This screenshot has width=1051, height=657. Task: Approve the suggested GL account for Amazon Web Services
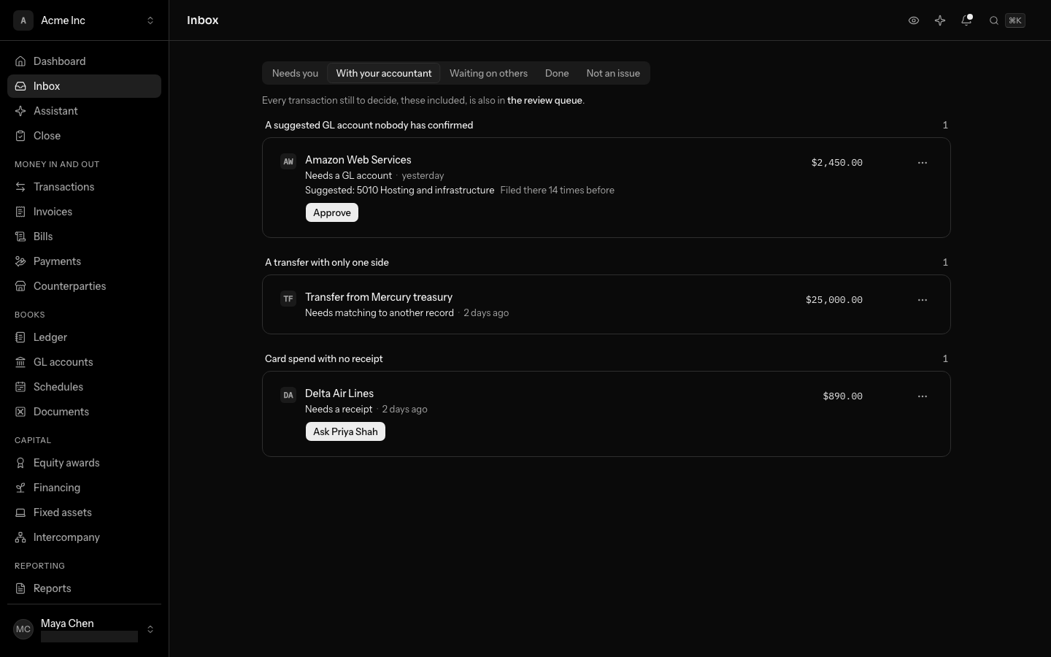[332, 212]
